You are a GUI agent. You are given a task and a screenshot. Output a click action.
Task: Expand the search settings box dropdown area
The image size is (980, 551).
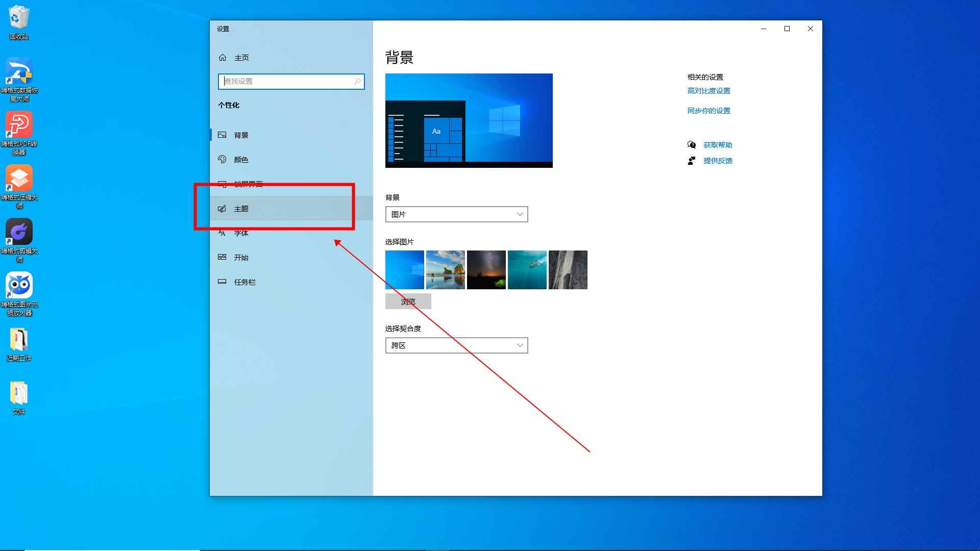pos(291,81)
